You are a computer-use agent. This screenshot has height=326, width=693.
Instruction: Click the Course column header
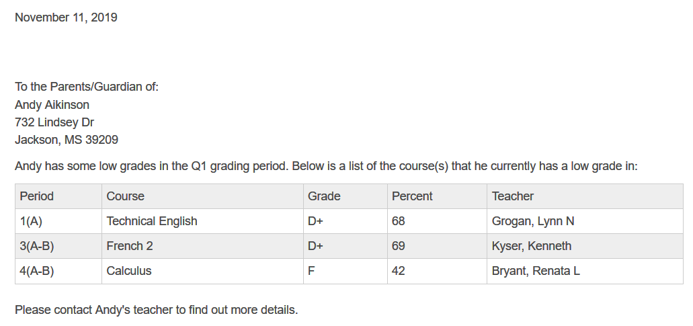tap(125, 196)
